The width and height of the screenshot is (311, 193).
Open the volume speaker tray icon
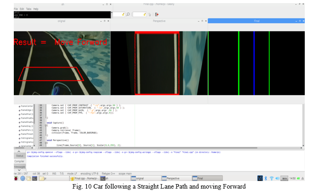(x=278, y=178)
